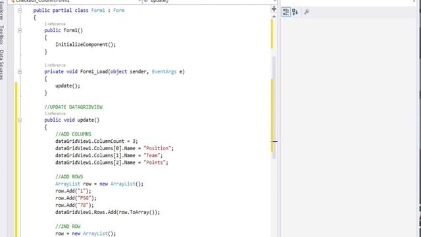The height and width of the screenshot is (237, 421).
Task: Click '1 reference' above Form1_Load
Action: pyautogui.click(x=55, y=65)
